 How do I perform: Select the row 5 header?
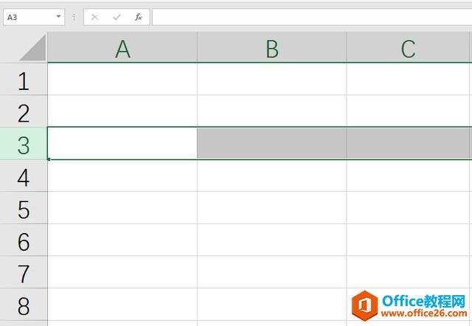tap(24, 209)
